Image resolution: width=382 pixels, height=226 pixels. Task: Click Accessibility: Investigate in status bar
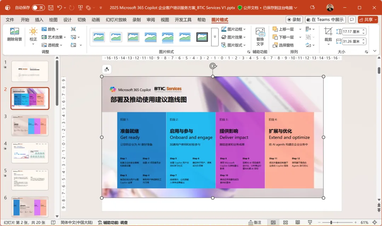point(113,222)
